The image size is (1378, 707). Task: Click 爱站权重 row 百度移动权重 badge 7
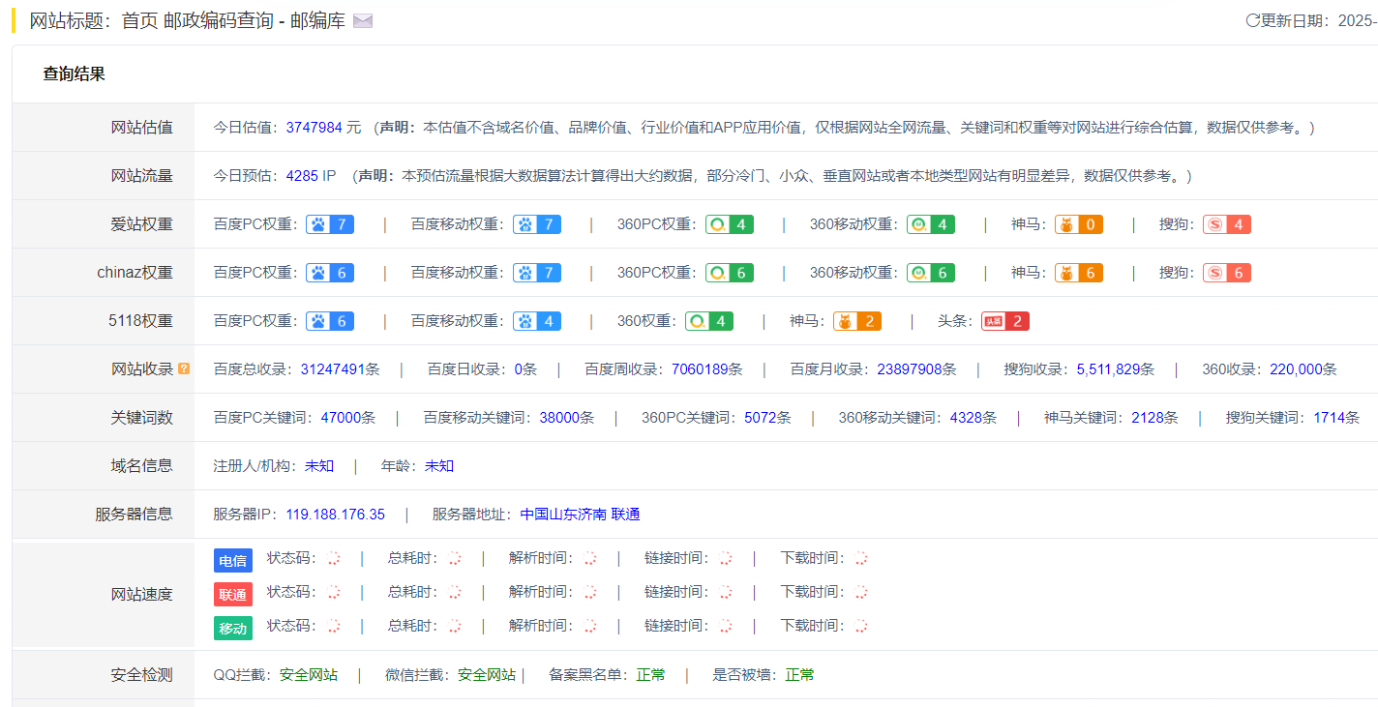coord(537,224)
